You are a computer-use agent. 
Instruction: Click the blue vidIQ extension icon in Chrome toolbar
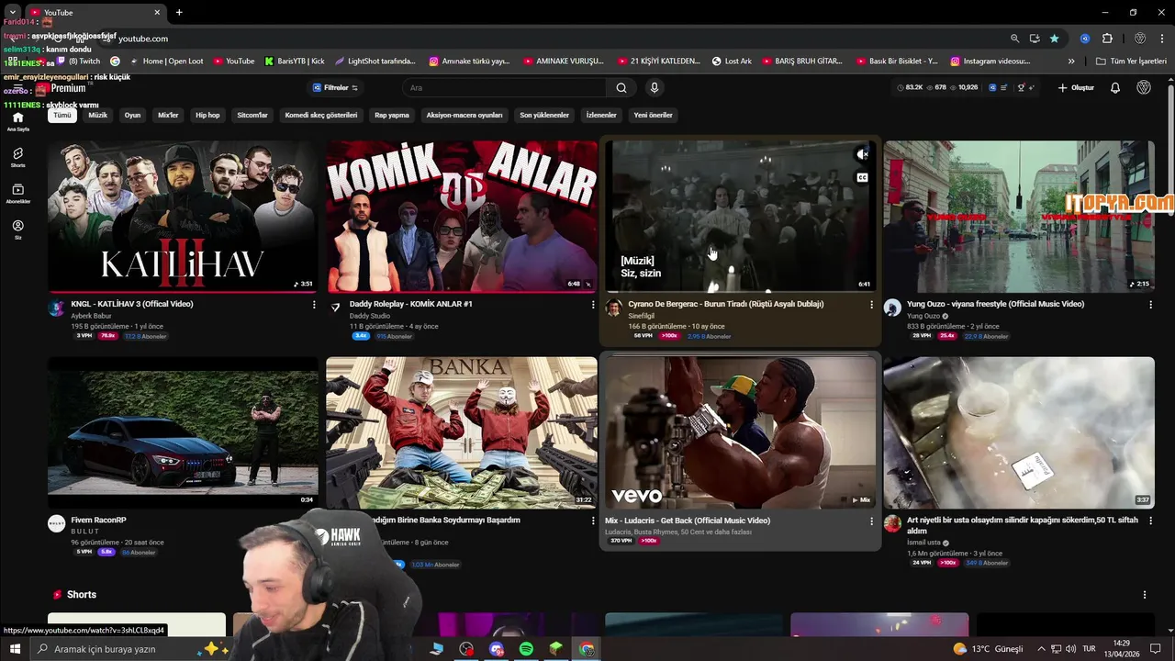pyautogui.click(x=1085, y=39)
